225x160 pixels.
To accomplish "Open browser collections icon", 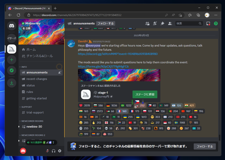I will pos(198,15).
